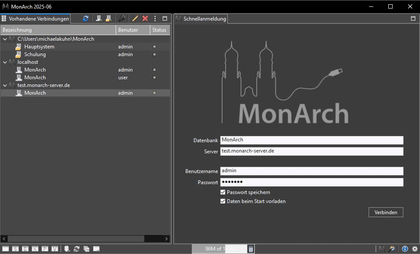Add a new server connection (gray server icon)
This screenshot has width=420, height=254.
(99, 18)
